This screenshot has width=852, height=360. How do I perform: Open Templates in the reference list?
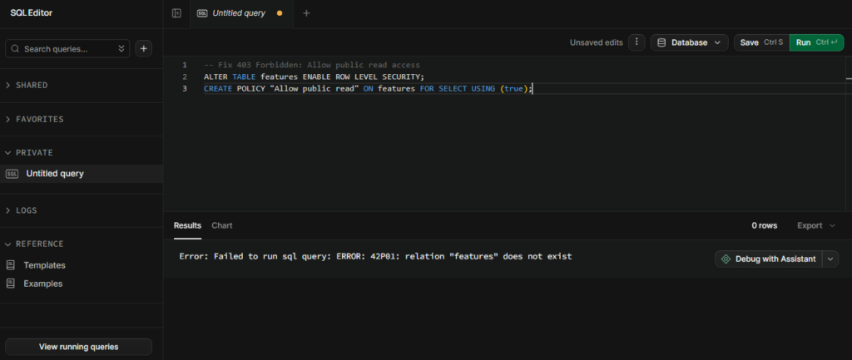point(45,265)
